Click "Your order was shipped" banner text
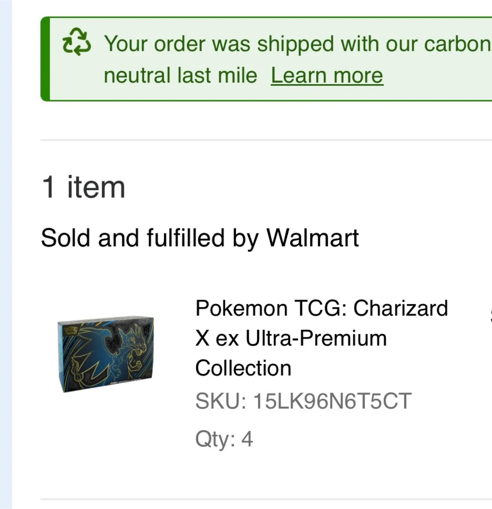Viewport: 492px width, 509px height. (x=219, y=44)
